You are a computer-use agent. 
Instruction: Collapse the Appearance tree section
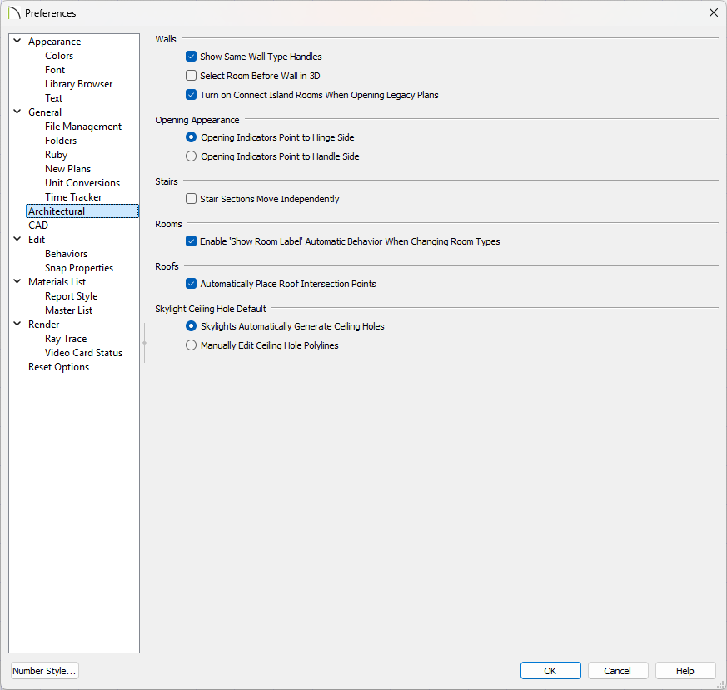tap(17, 42)
